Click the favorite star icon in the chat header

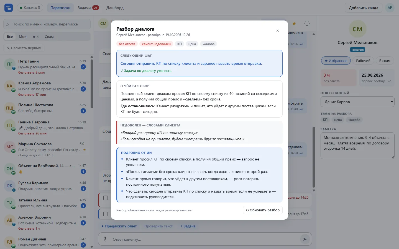294,24
